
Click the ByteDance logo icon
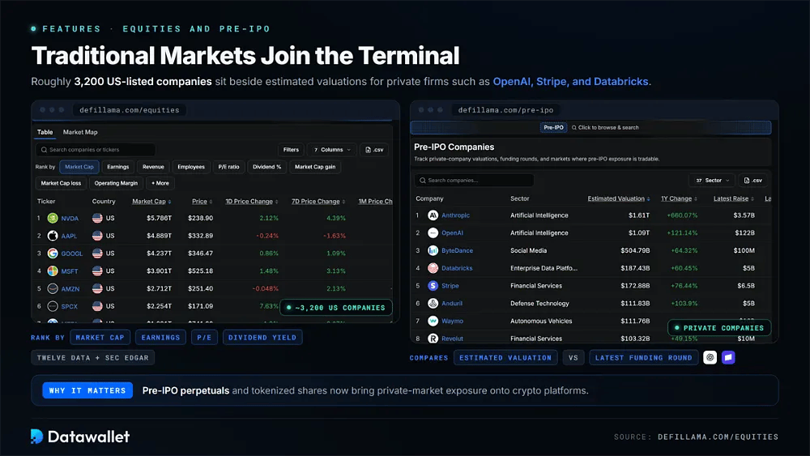433,250
